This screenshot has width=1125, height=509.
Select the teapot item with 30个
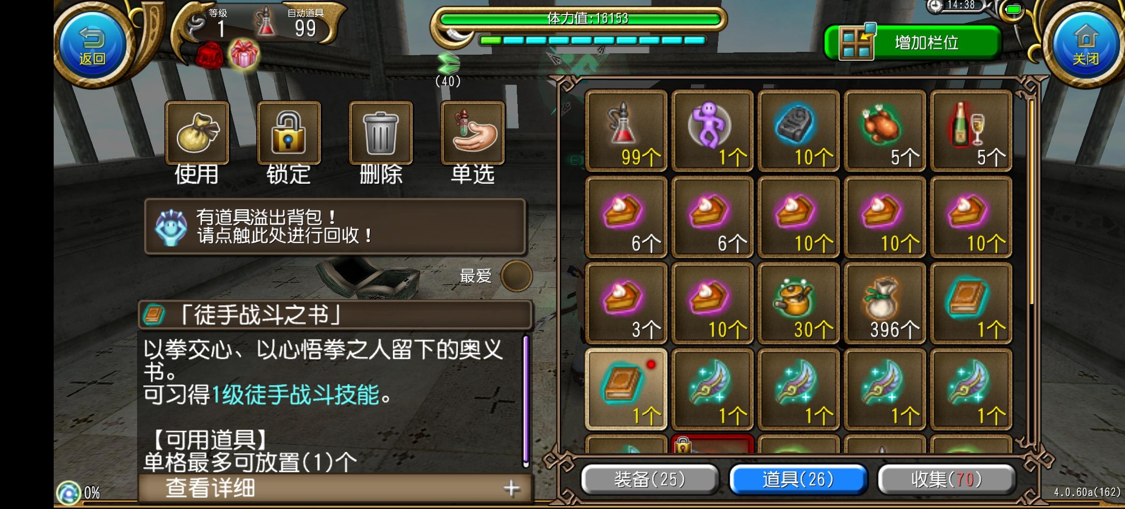(x=799, y=303)
